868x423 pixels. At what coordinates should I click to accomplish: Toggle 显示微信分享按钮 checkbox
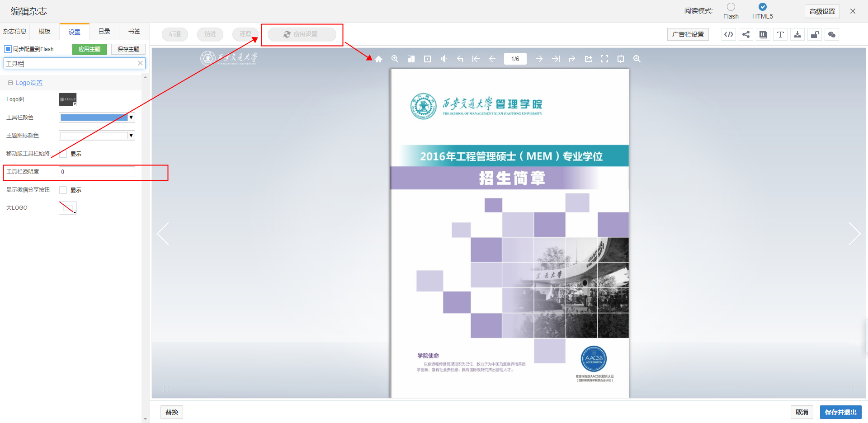(x=63, y=190)
